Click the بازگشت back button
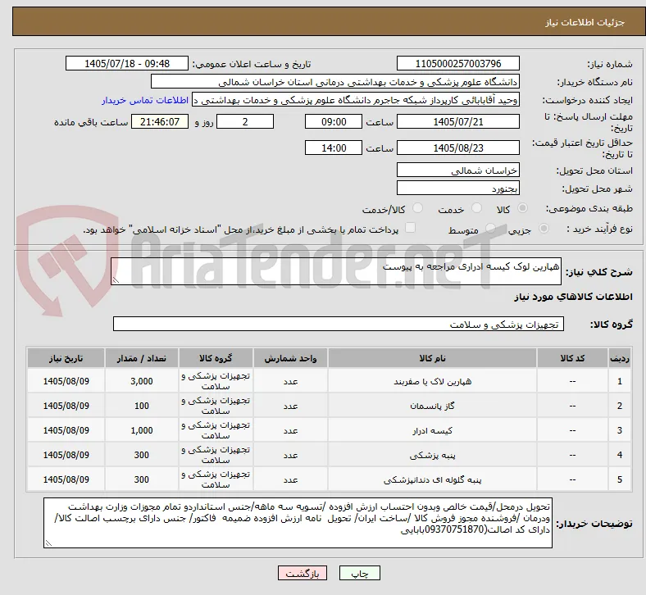This screenshot has height=595, width=646. tap(303, 573)
